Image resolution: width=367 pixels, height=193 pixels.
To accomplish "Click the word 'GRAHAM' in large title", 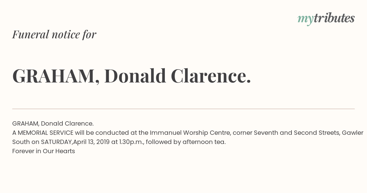I will [54, 76].
